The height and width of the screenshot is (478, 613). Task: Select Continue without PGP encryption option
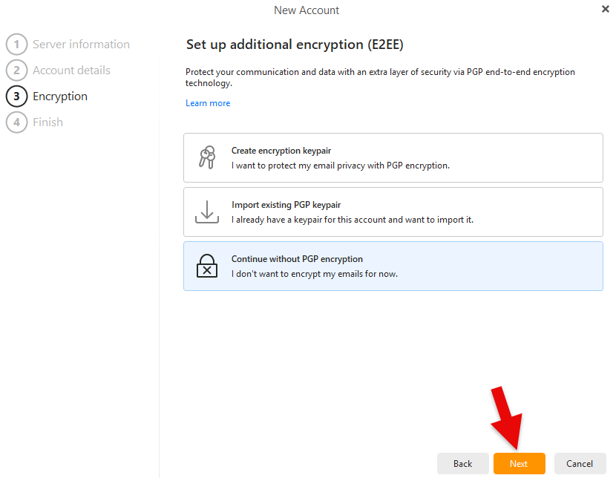(393, 266)
